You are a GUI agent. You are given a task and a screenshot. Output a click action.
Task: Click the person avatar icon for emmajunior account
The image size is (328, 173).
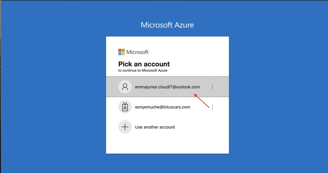tap(125, 86)
